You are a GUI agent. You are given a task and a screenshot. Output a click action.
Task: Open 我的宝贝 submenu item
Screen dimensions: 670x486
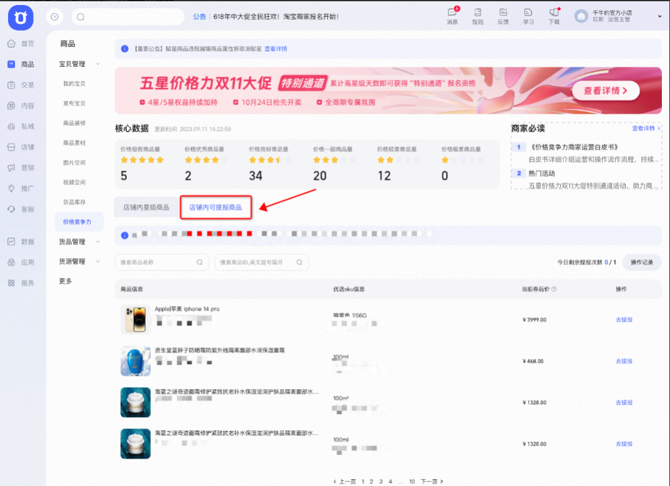coord(74,84)
